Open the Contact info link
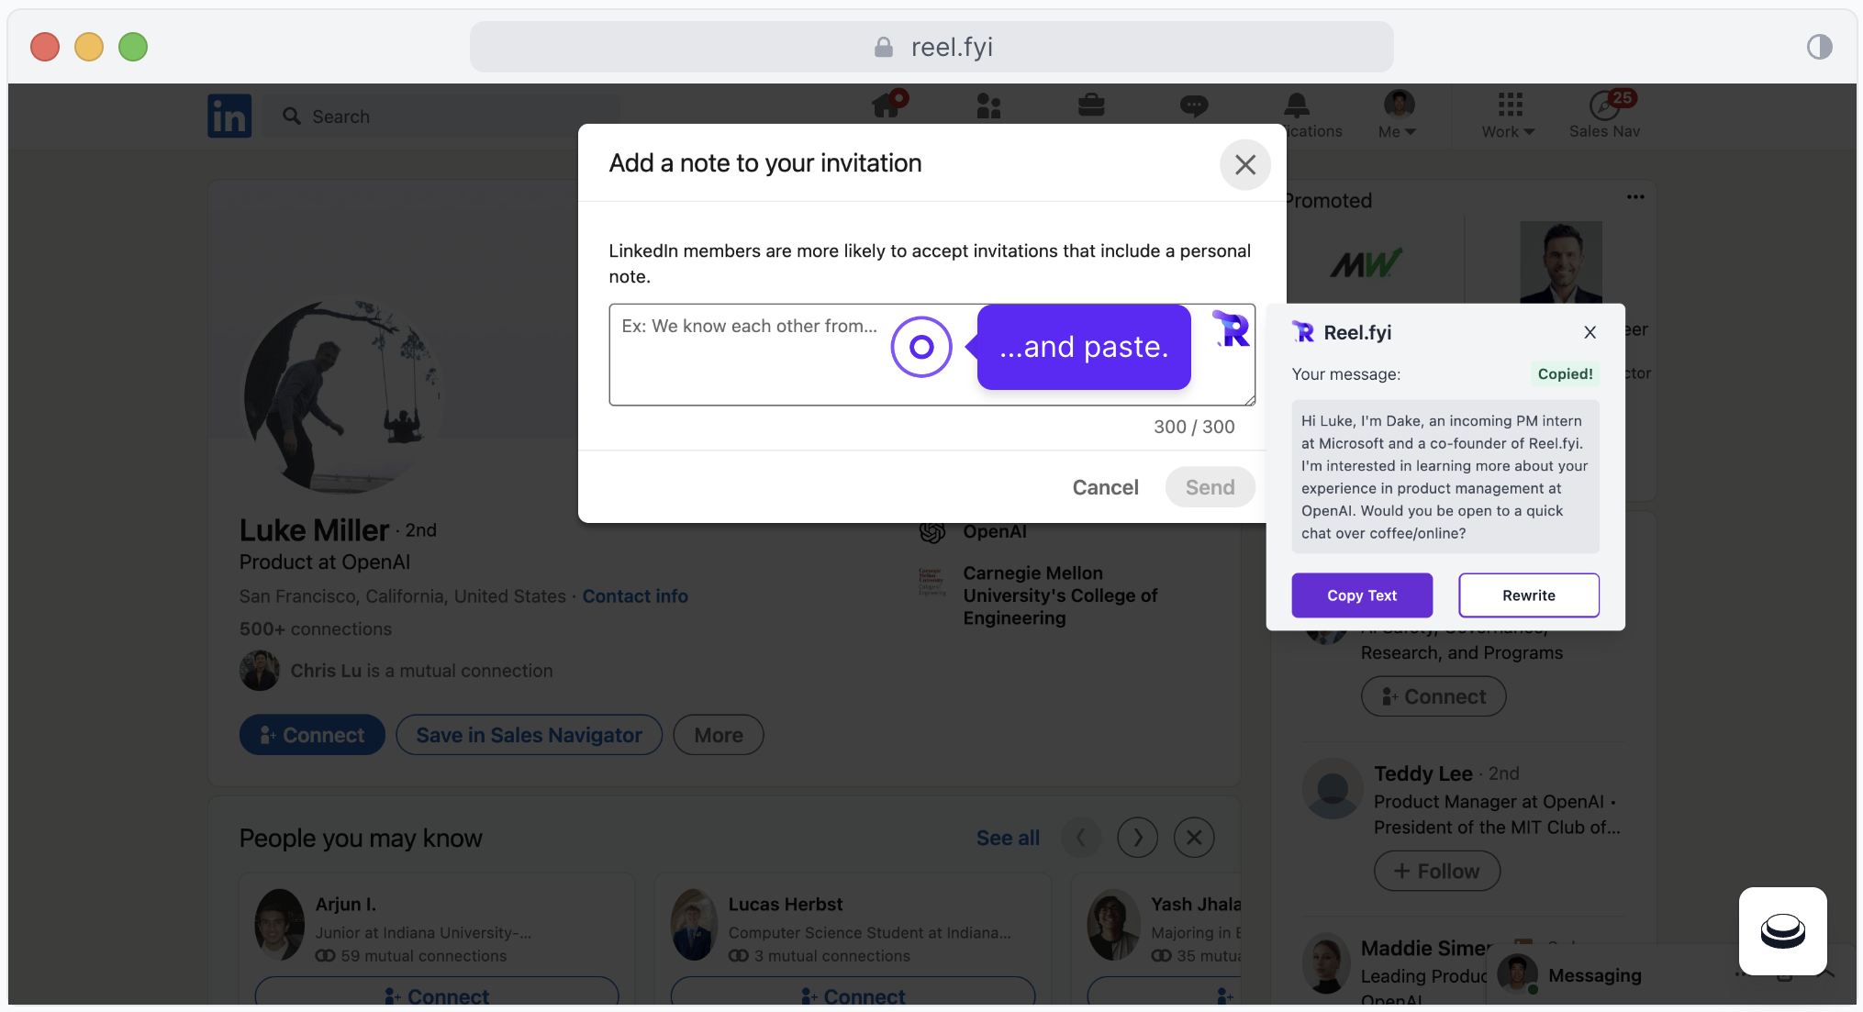1863x1012 pixels. tap(635, 596)
